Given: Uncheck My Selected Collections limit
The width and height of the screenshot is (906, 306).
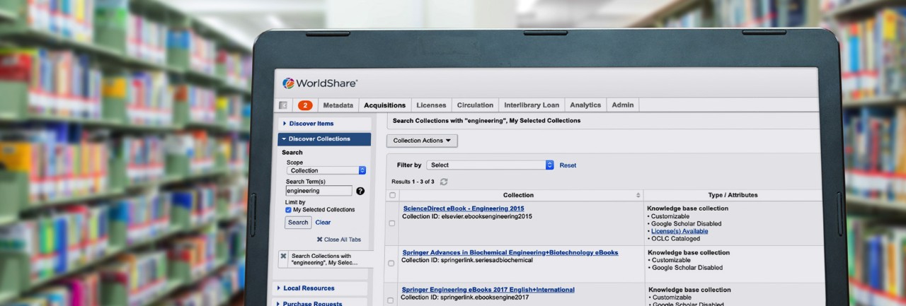Looking at the screenshot, I should point(288,210).
